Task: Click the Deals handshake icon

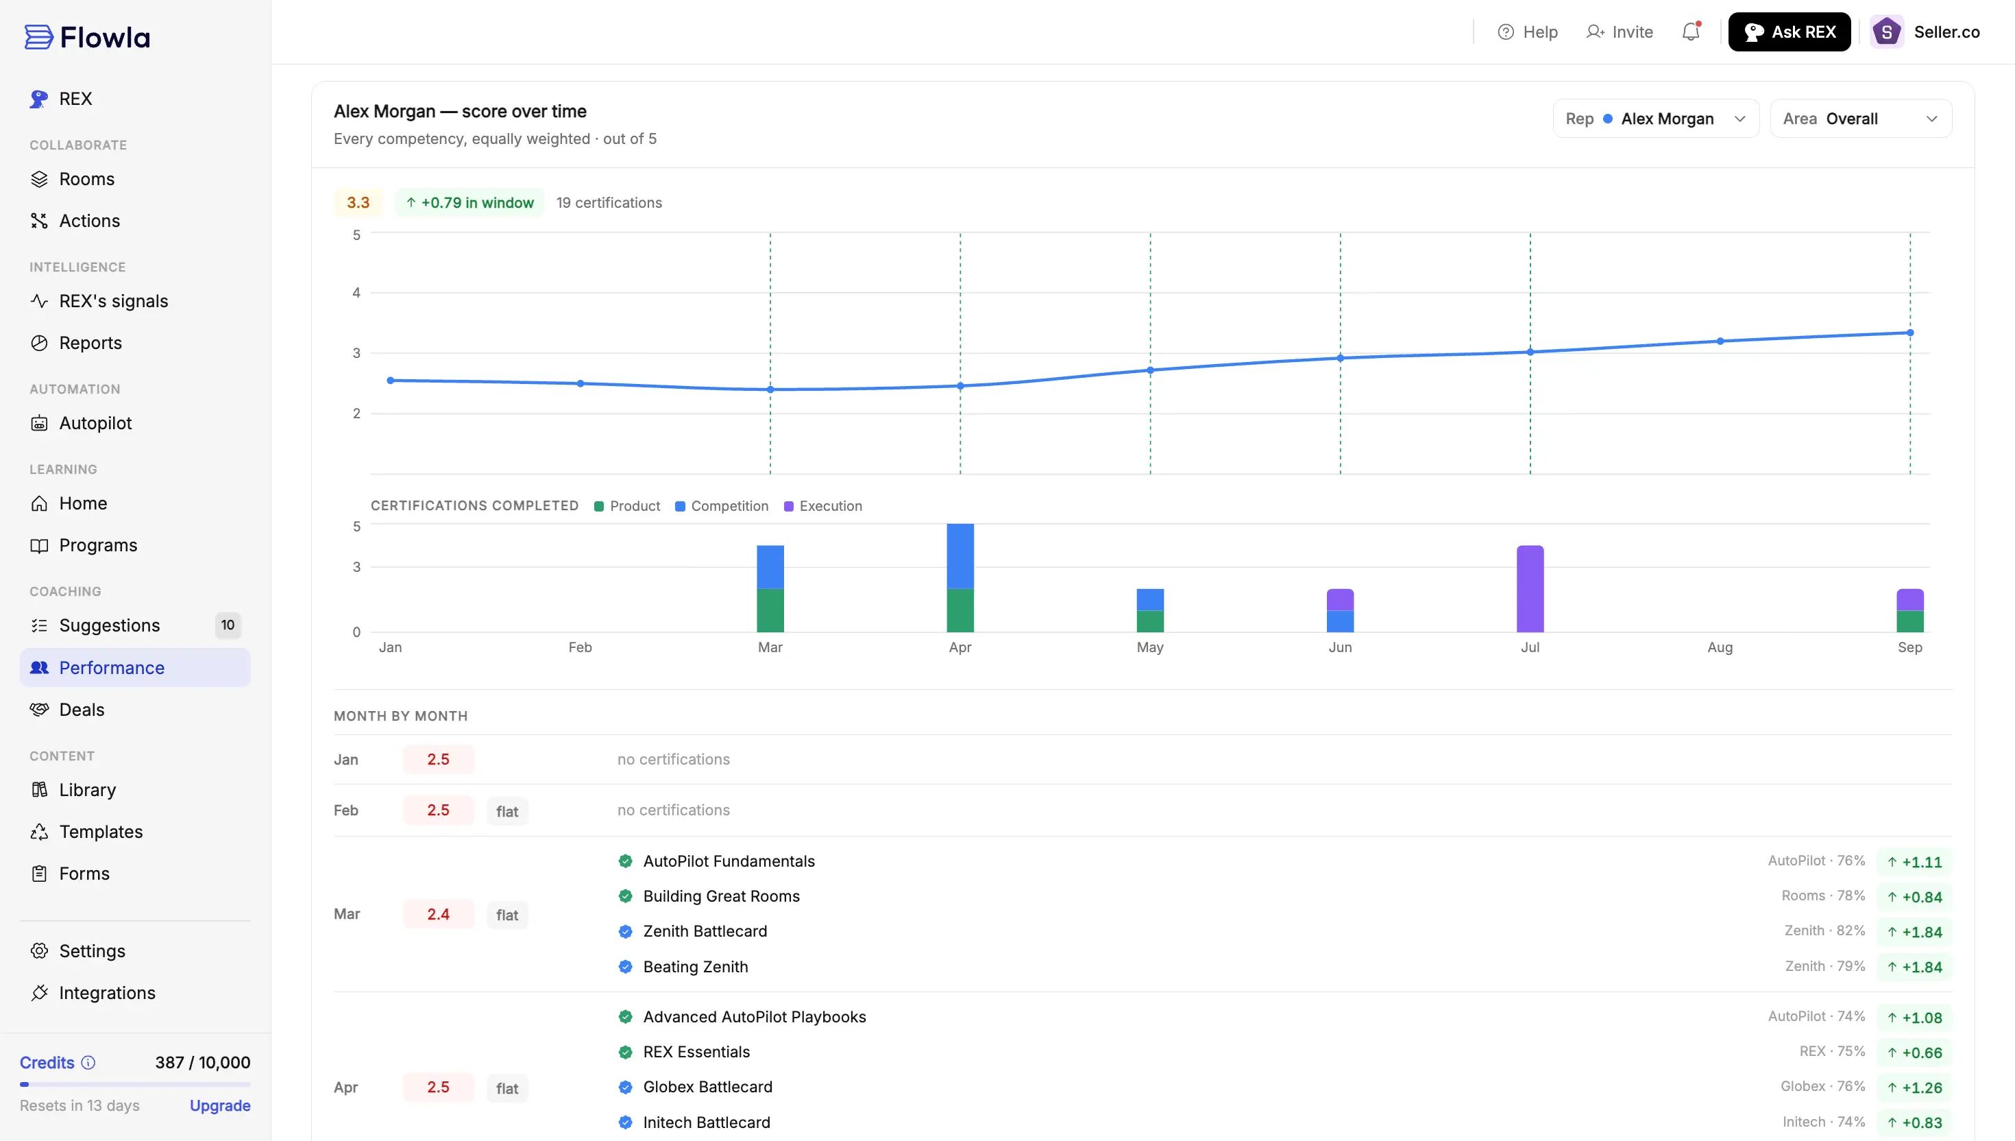Action: tap(39, 710)
